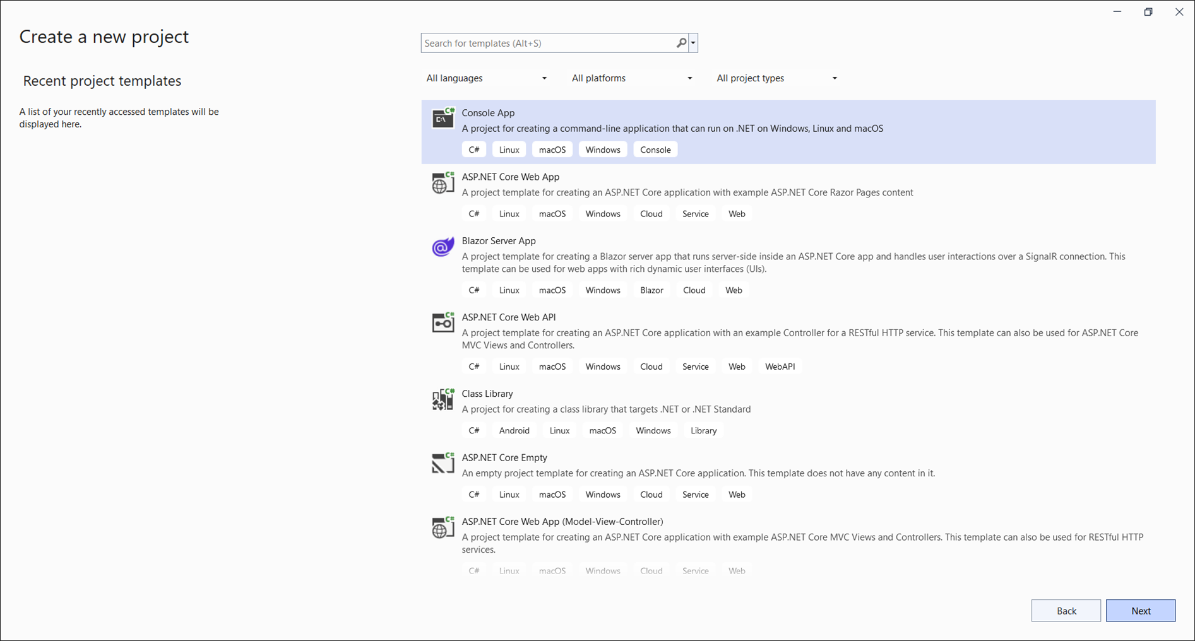1195x641 pixels.
Task: Select the ASP.NET Core Web App title
Action: [x=510, y=177]
